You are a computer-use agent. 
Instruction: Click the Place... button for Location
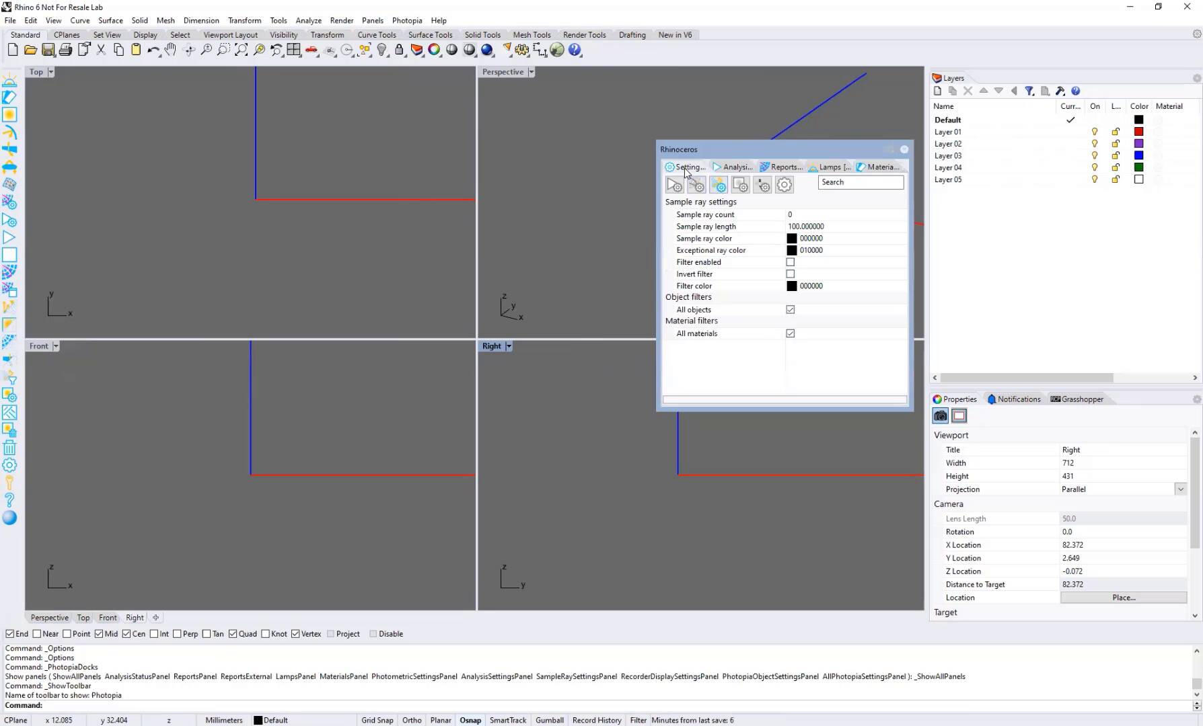coord(1123,598)
